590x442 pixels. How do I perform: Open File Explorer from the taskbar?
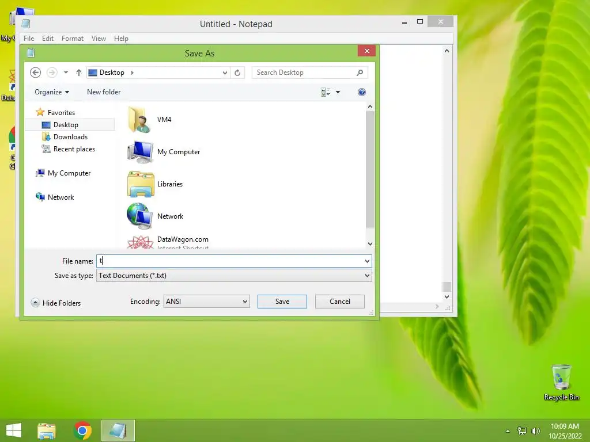[x=47, y=430]
